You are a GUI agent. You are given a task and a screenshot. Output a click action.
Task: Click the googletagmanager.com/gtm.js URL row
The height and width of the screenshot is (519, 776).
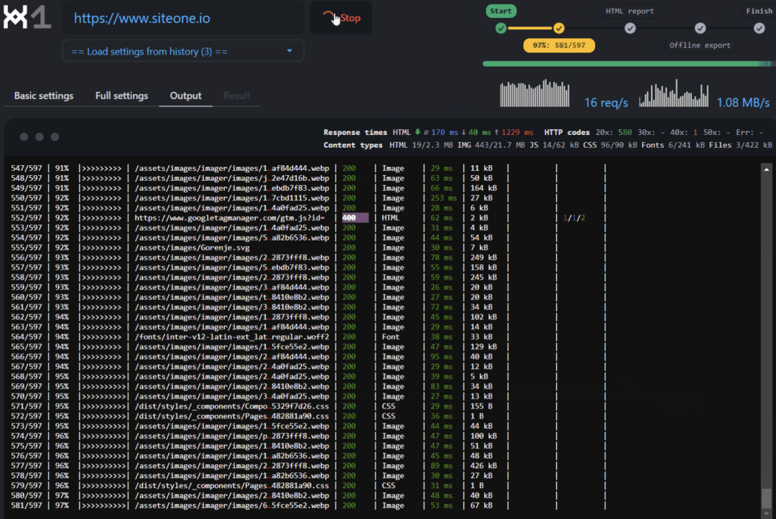tap(230, 218)
